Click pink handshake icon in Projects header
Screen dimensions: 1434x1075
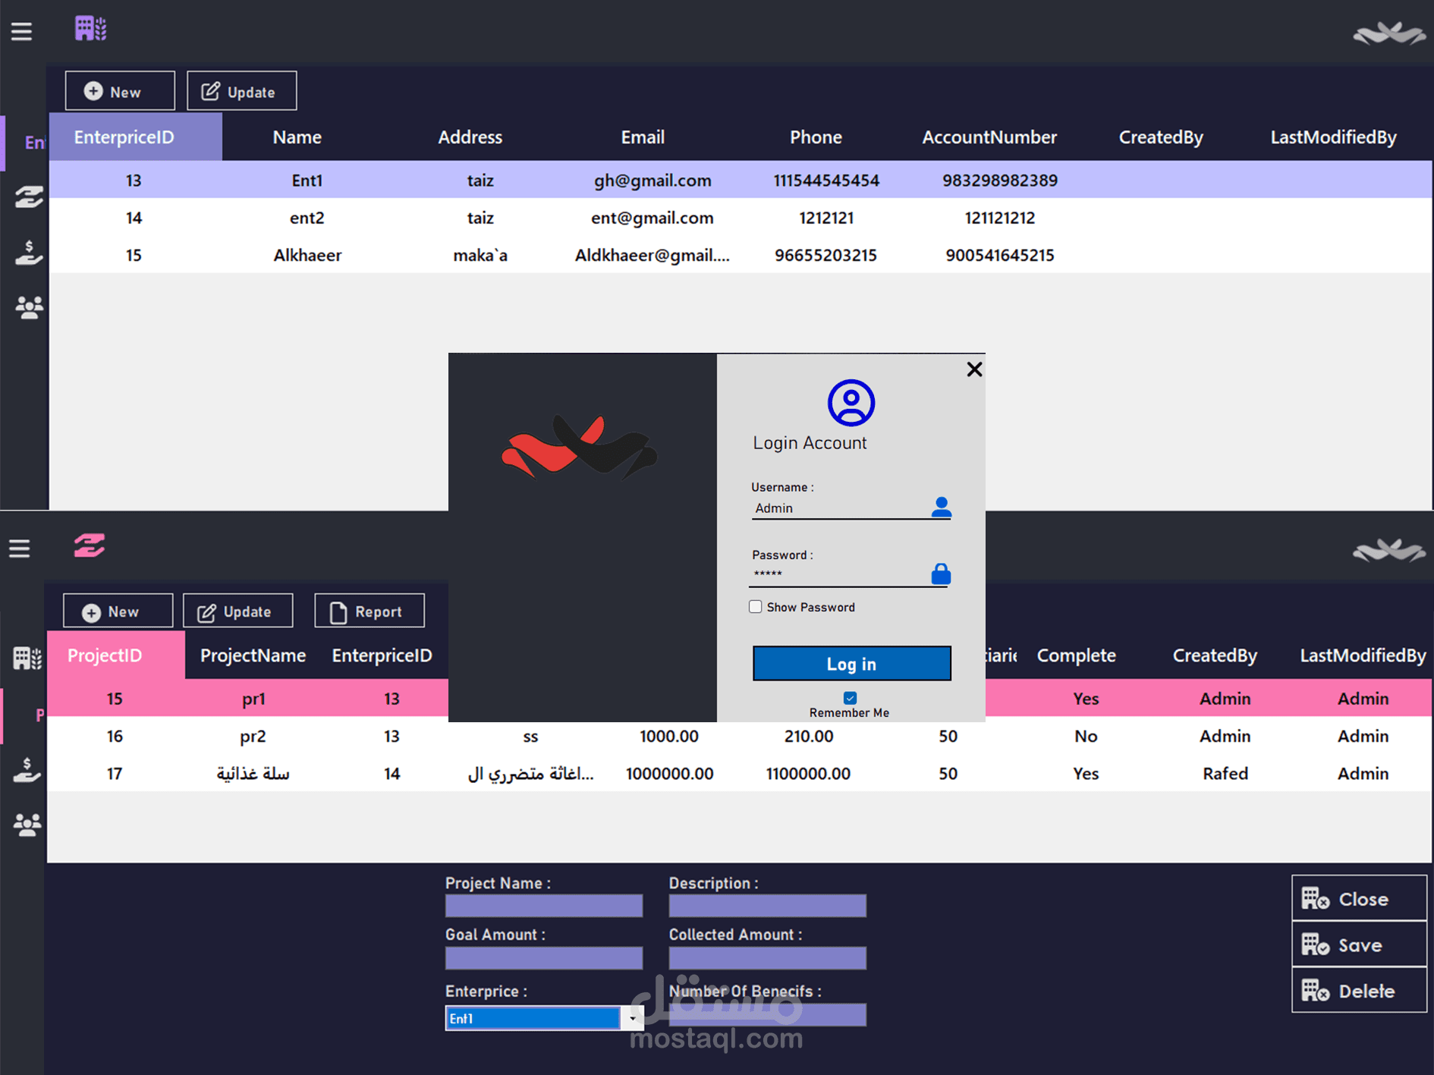pyautogui.click(x=90, y=545)
